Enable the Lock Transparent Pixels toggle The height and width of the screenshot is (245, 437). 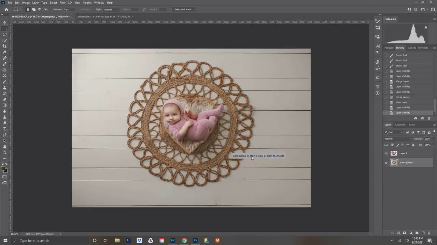pos(392,145)
